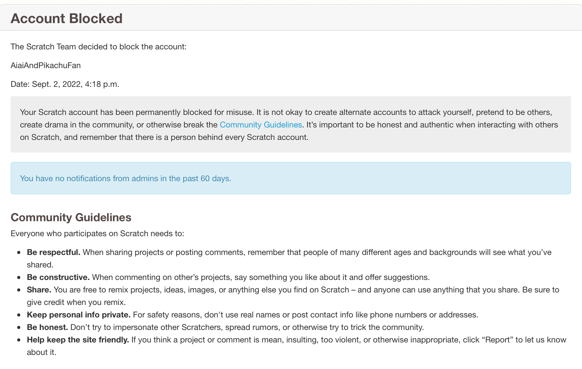Click 'Everyone who participates on Scratch' text
The width and height of the screenshot is (582, 369).
pos(97,233)
